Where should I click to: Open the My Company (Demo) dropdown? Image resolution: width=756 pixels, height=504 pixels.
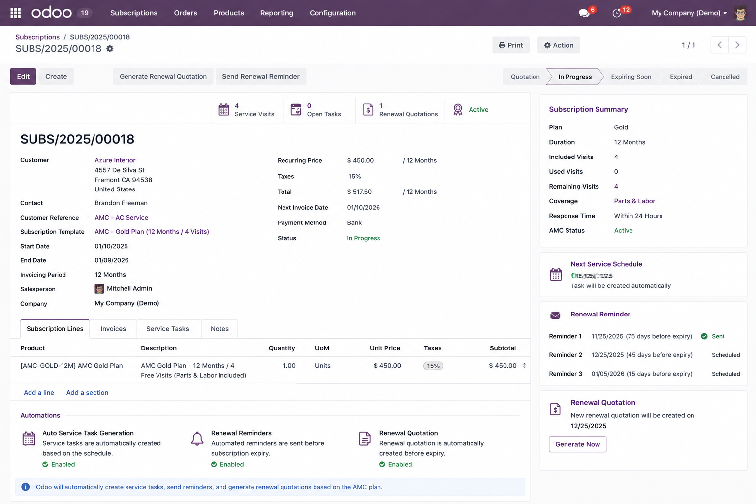coord(689,13)
